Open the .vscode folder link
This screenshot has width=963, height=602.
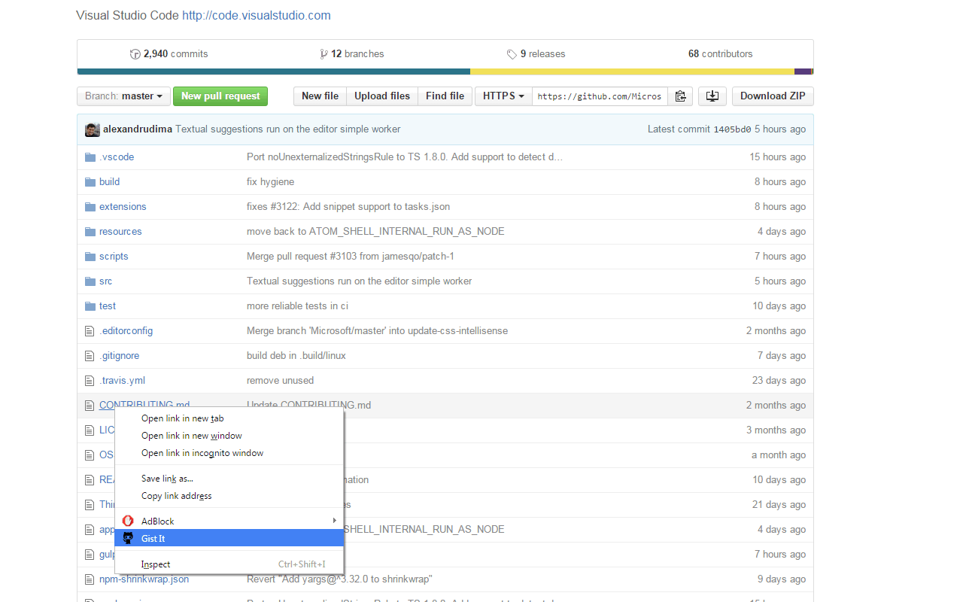click(117, 157)
